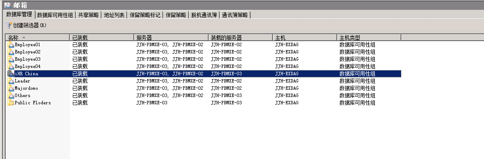The image size is (484, 159).
Task: Click the JJH-PBMXE-03 server cell in the Public Floders row
Action: point(152,103)
